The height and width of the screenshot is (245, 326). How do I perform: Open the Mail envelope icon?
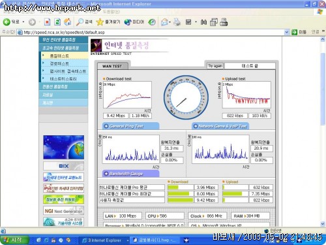[x=164, y=22]
